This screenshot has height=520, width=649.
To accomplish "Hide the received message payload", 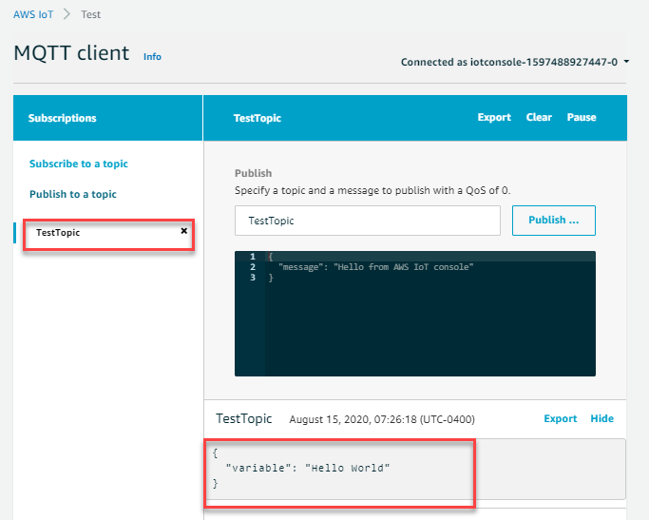I will click(x=601, y=418).
